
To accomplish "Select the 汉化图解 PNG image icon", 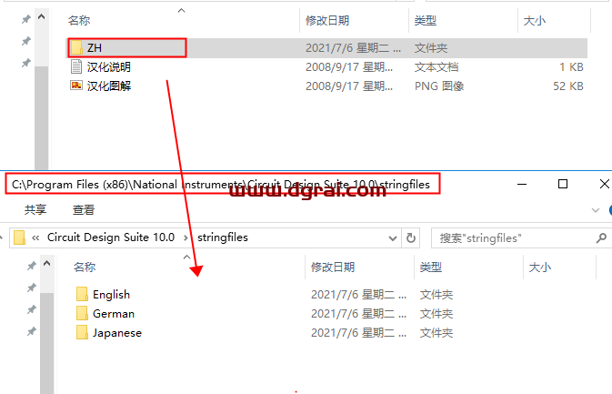I will coord(76,86).
